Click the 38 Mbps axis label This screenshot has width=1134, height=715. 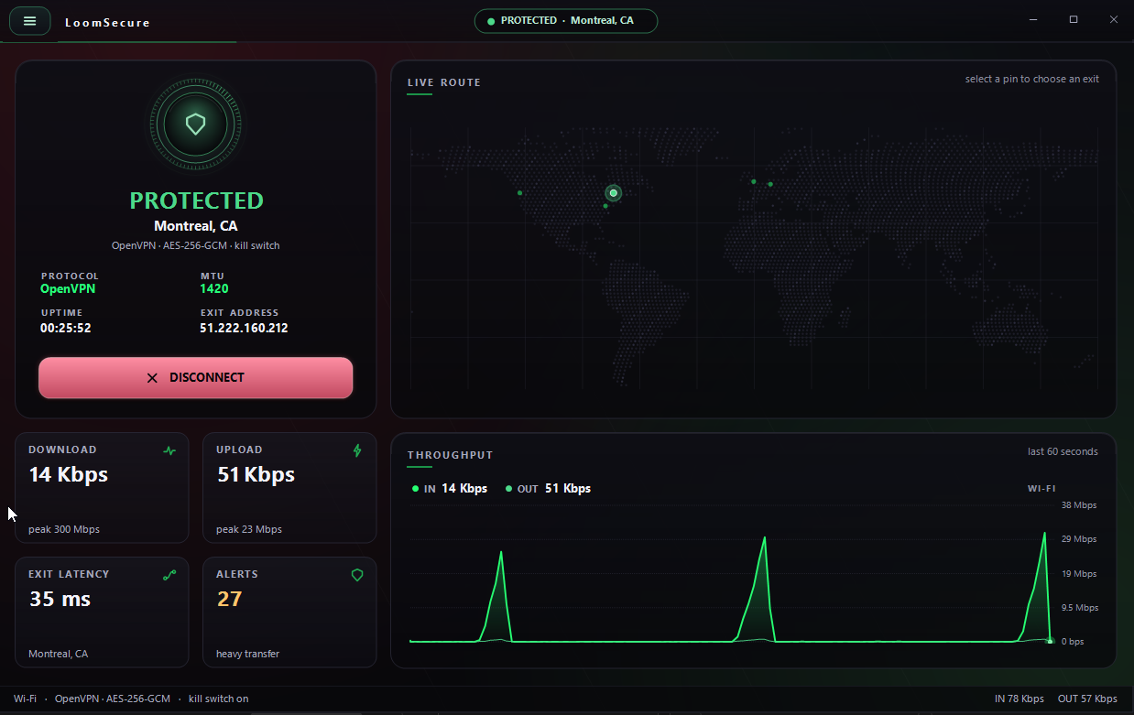[1079, 505]
